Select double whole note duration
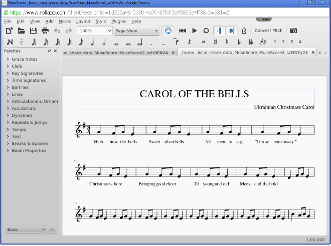 (128, 44)
